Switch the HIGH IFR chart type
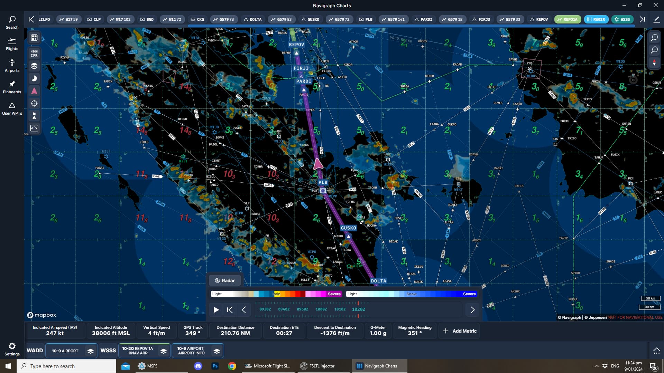Image resolution: width=664 pixels, height=373 pixels. pos(34,54)
